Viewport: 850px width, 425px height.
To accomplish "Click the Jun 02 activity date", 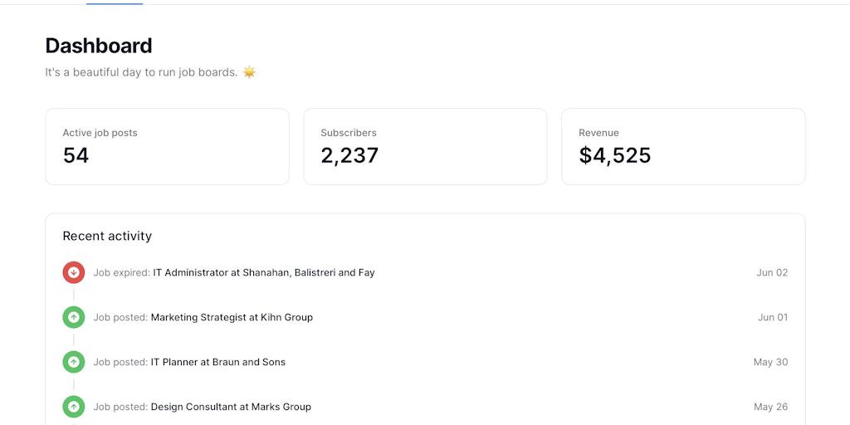I will click(772, 272).
